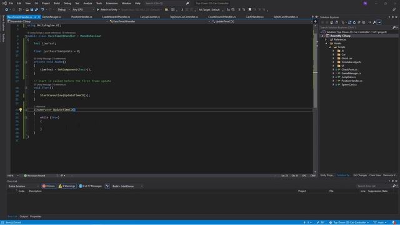Image resolution: width=400 pixels, height=225 pixels.
Task: Open the Debug configuration dropdown
Action: [x=64, y=10]
